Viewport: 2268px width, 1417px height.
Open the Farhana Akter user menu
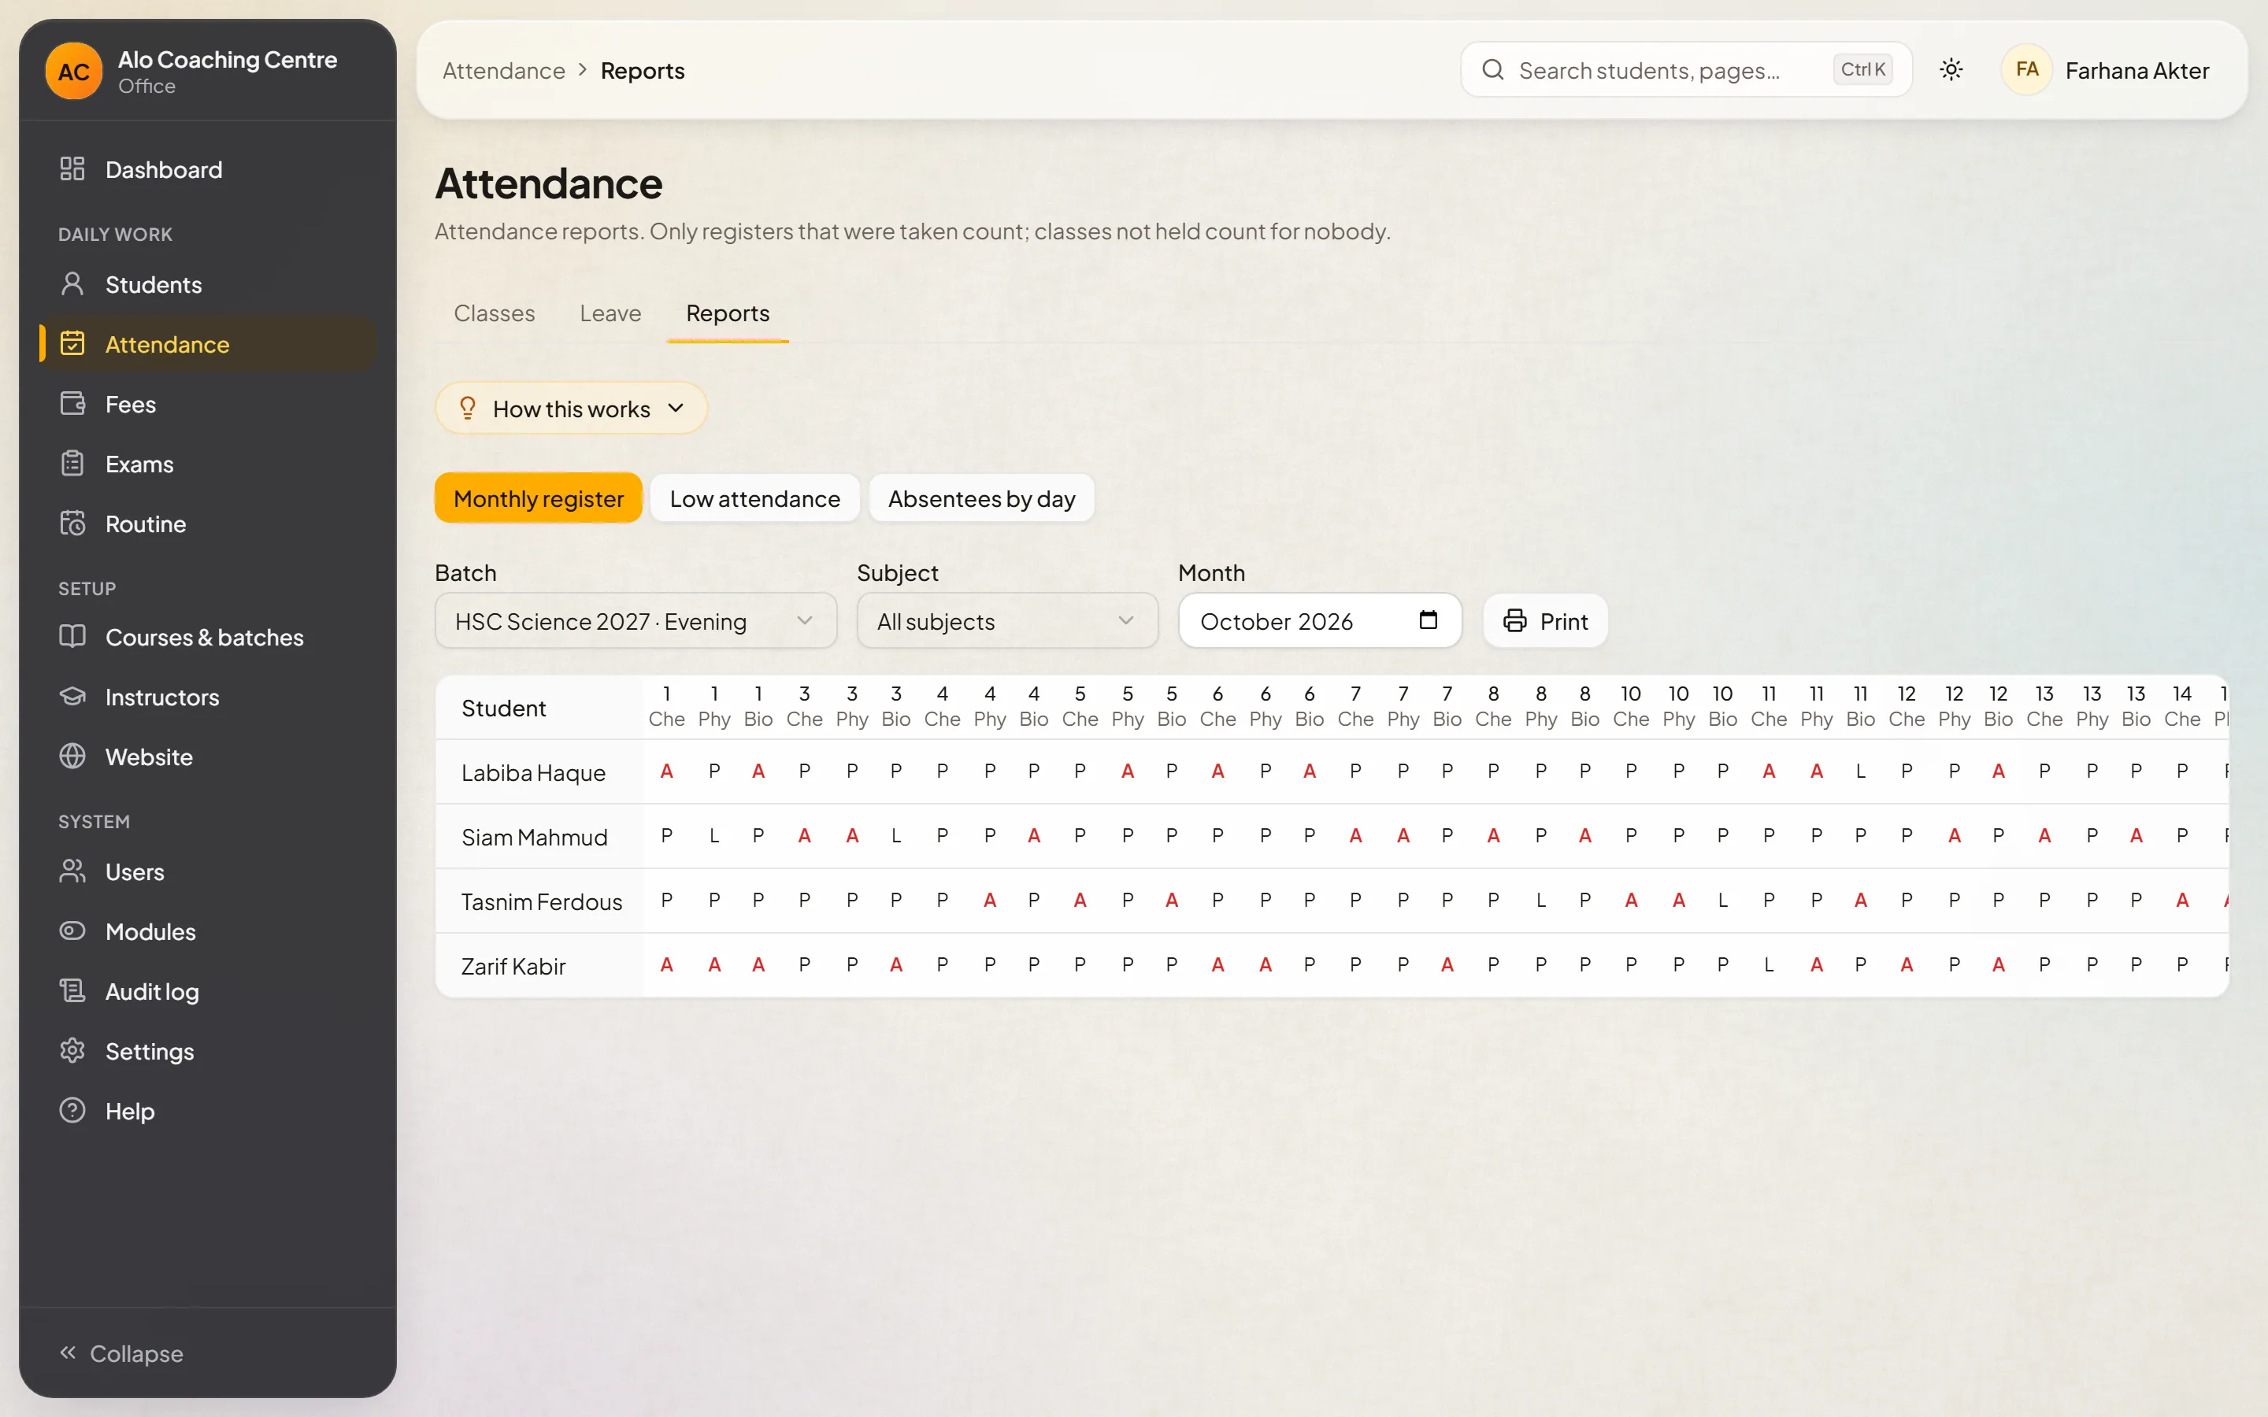point(2107,70)
